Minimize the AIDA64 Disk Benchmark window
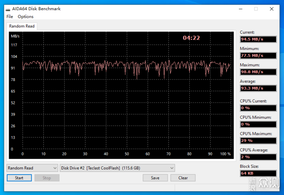The height and width of the screenshot is (195, 284). pos(241,9)
